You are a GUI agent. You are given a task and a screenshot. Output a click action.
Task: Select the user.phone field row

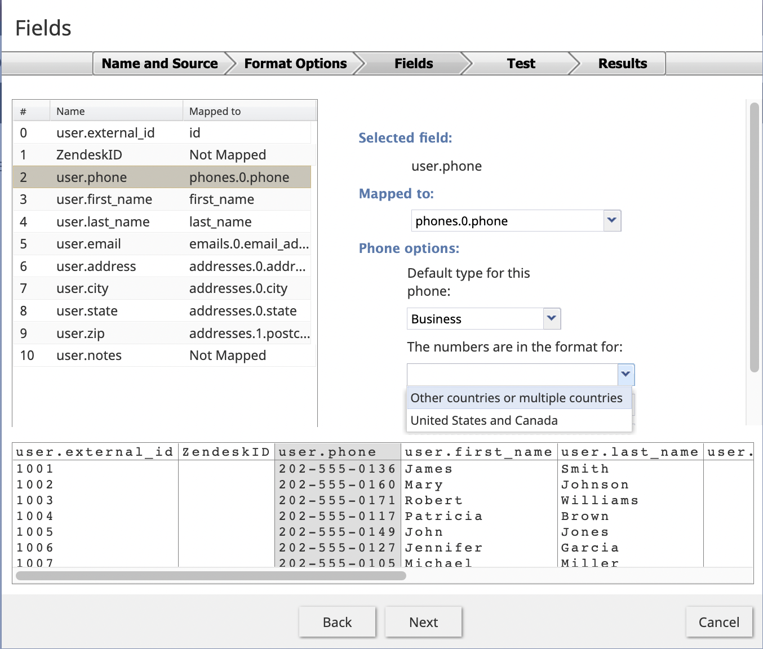point(162,177)
